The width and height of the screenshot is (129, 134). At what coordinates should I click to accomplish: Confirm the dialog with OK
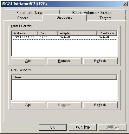point(53,127)
